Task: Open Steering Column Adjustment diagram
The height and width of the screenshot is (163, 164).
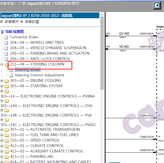Action: point(40,75)
